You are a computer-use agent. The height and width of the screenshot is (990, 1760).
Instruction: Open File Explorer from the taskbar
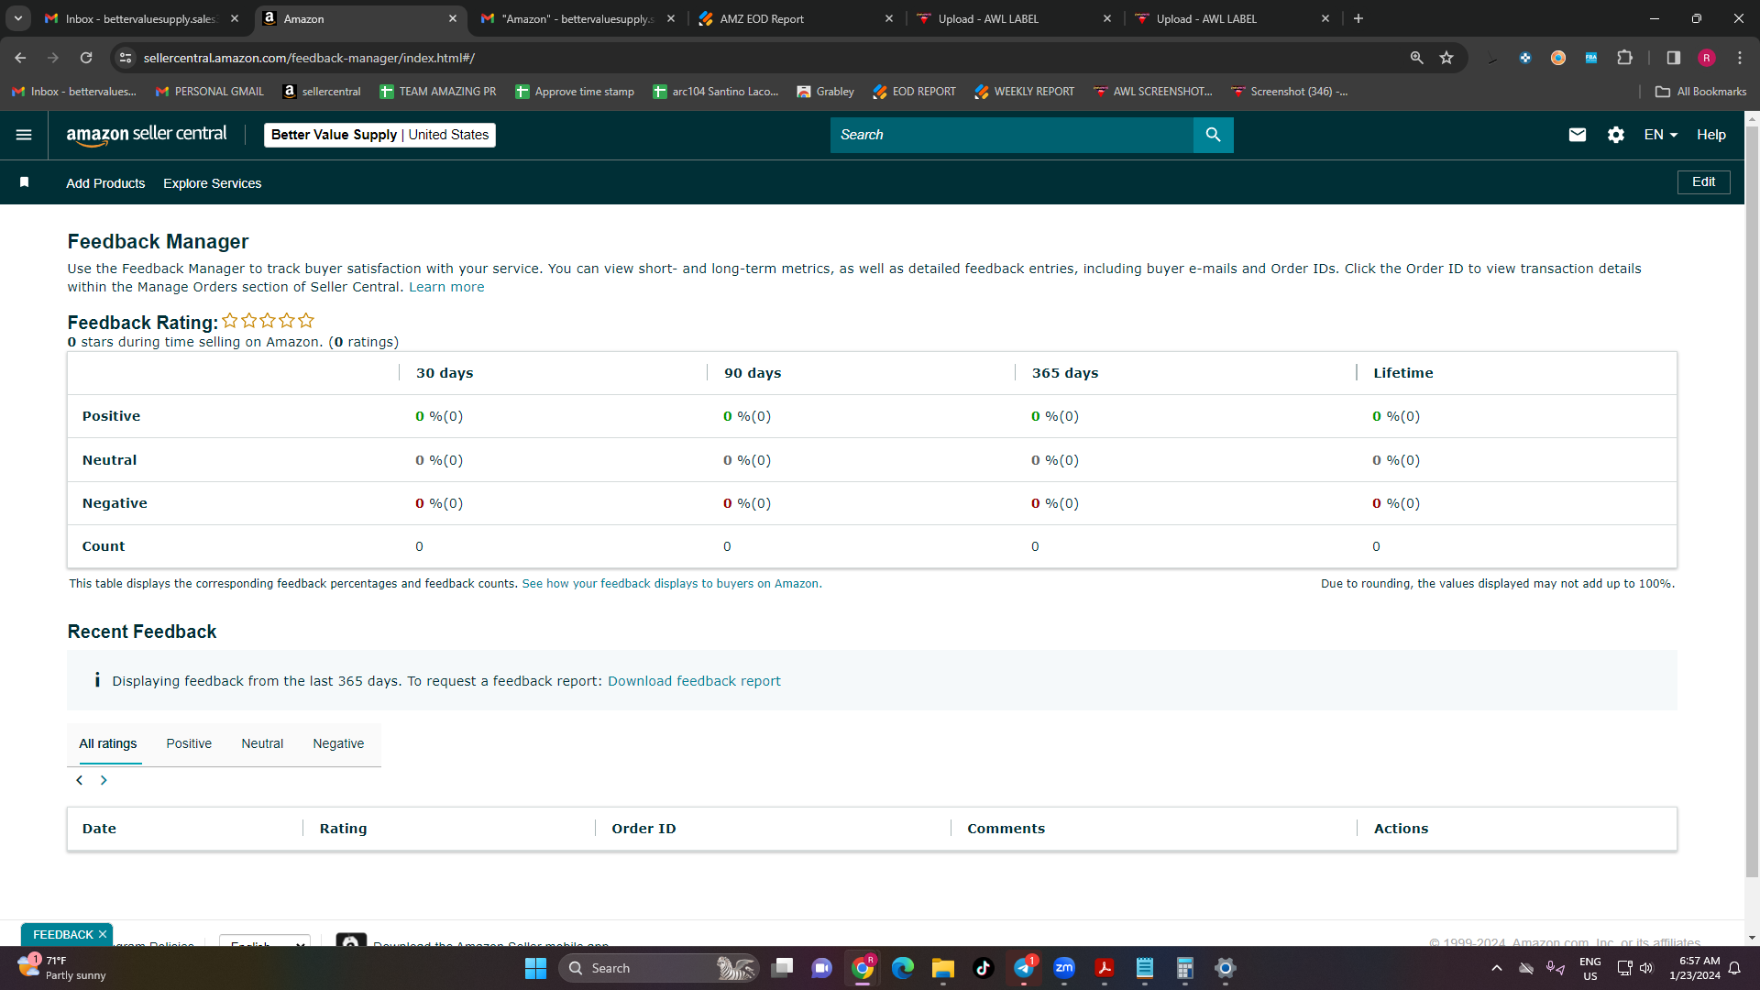coord(943,968)
